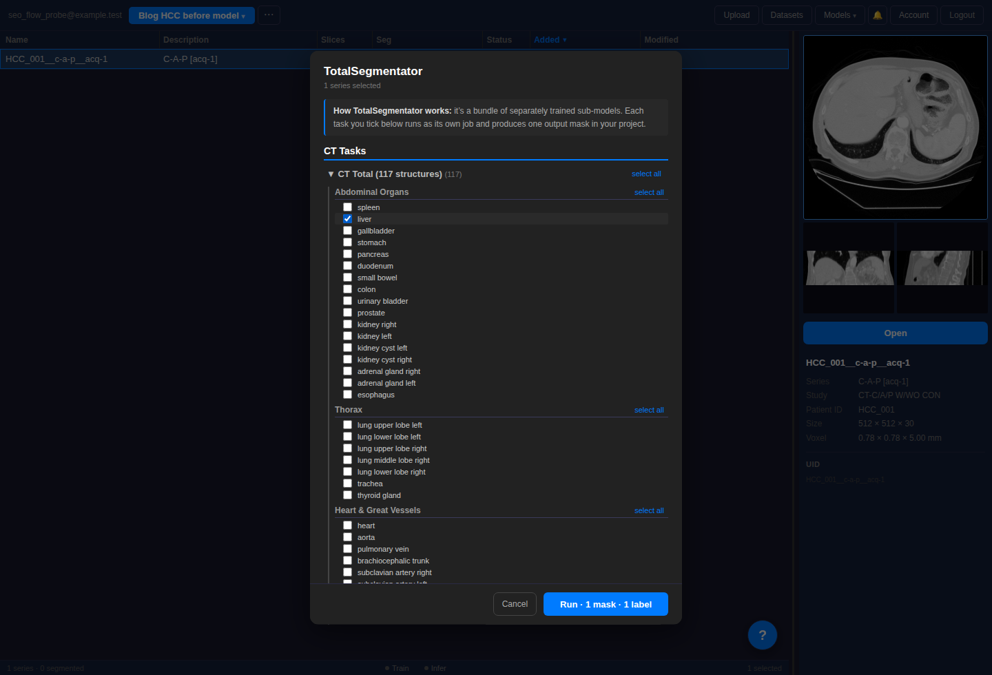The width and height of the screenshot is (992, 675).
Task: Click the small bowel label
Action: (x=377, y=278)
